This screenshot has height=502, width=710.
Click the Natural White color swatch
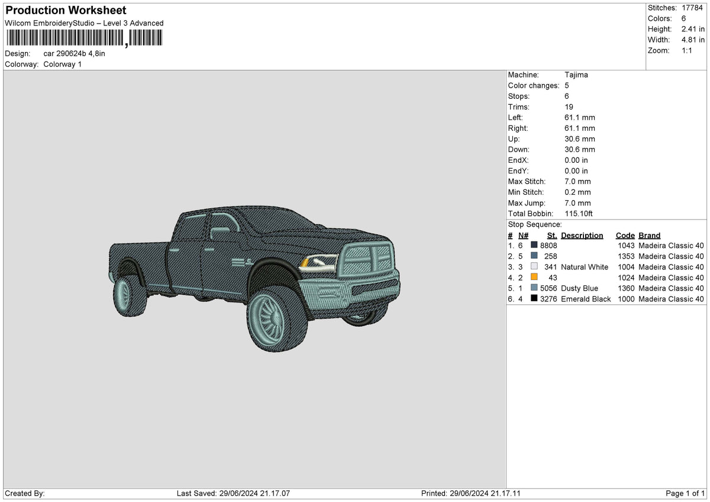click(x=534, y=267)
